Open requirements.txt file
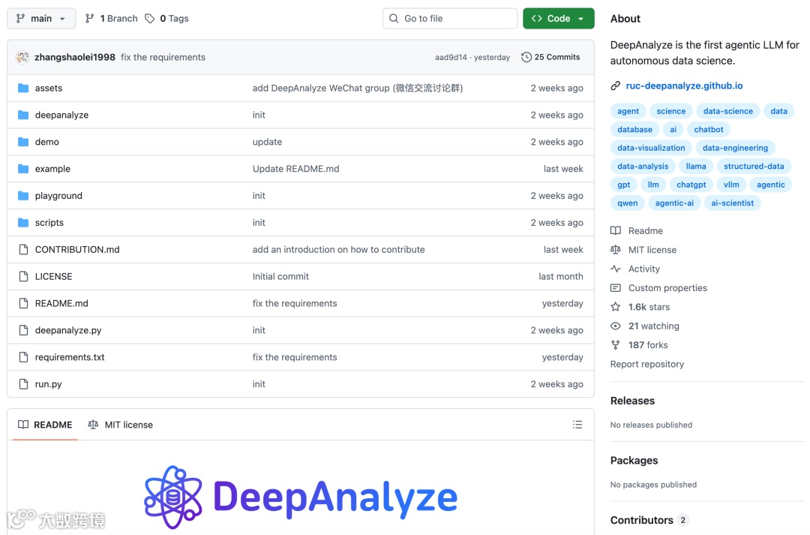Screen dimensions: 810x535 point(70,357)
